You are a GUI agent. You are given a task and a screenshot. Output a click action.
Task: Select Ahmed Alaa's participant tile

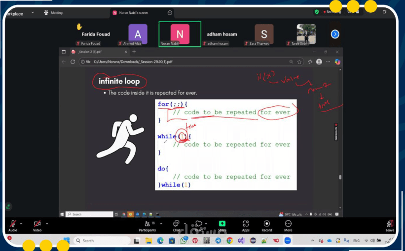[x=138, y=34]
